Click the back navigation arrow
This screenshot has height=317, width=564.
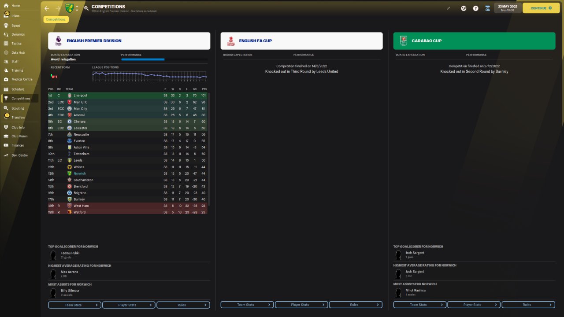click(x=47, y=8)
